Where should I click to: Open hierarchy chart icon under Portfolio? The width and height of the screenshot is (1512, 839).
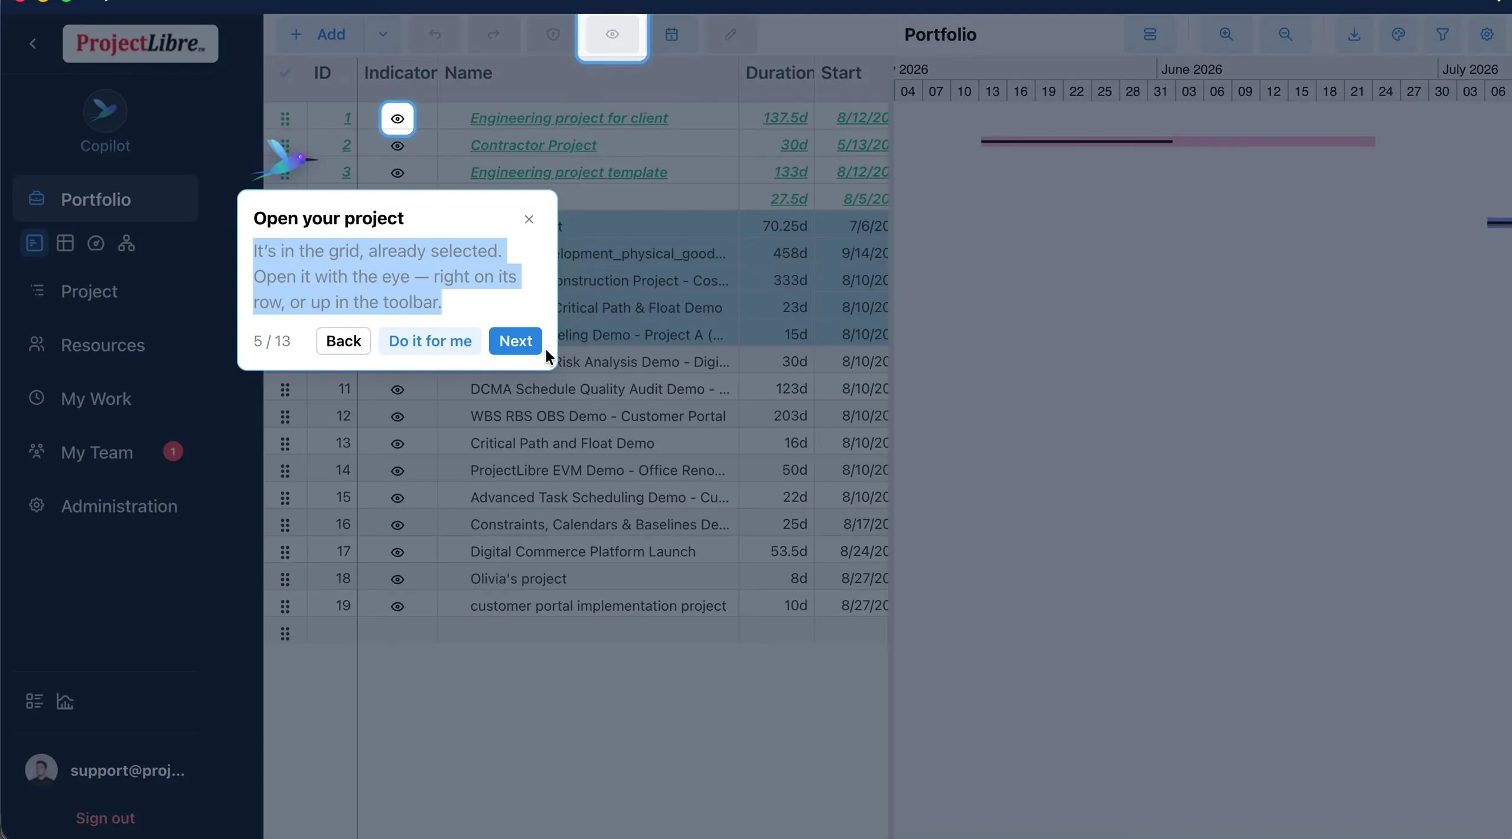(126, 243)
